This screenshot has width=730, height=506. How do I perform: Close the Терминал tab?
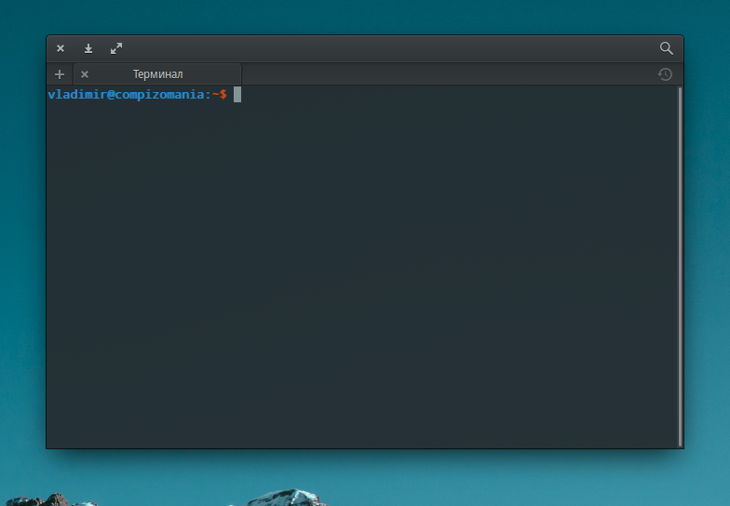pos(85,74)
